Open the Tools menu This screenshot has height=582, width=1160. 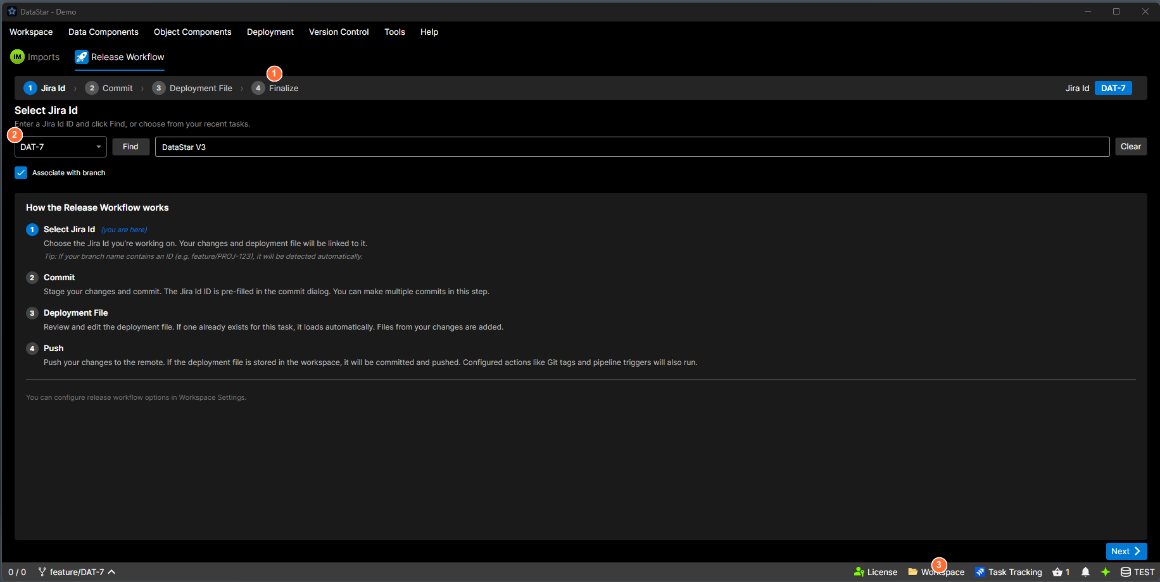pyautogui.click(x=394, y=32)
